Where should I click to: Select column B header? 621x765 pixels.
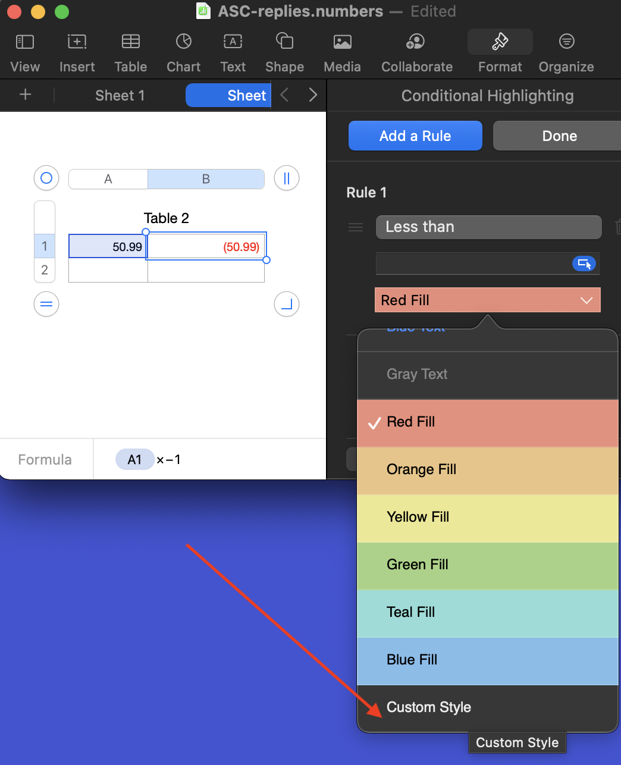click(206, 179)
